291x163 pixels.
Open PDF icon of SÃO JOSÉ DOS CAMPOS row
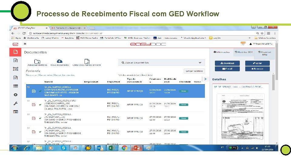(x=34, y=105)
